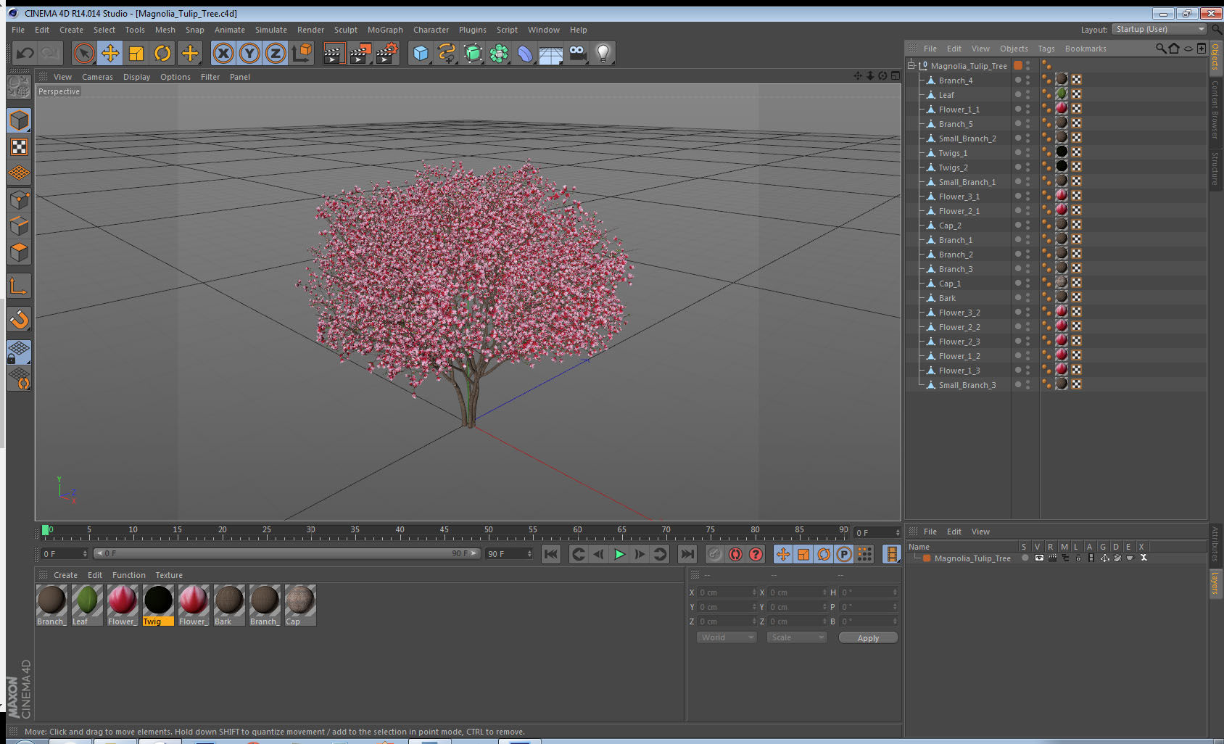This screenshot has width=1224, height=744.
Task: Add a floor/environment object
Action: click(x=551, y=53)
